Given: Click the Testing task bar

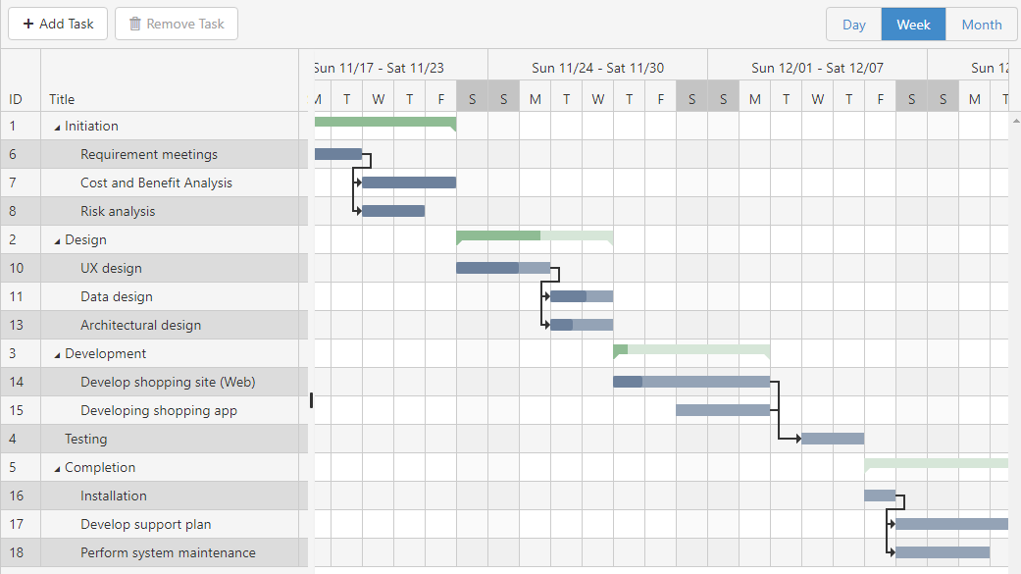Looking at the screenshot, I should coord(833,439).
